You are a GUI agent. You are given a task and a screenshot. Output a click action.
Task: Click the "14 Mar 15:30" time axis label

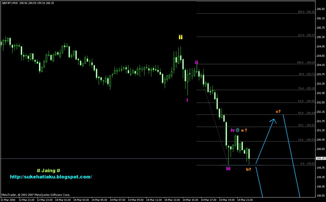point(190,200)
